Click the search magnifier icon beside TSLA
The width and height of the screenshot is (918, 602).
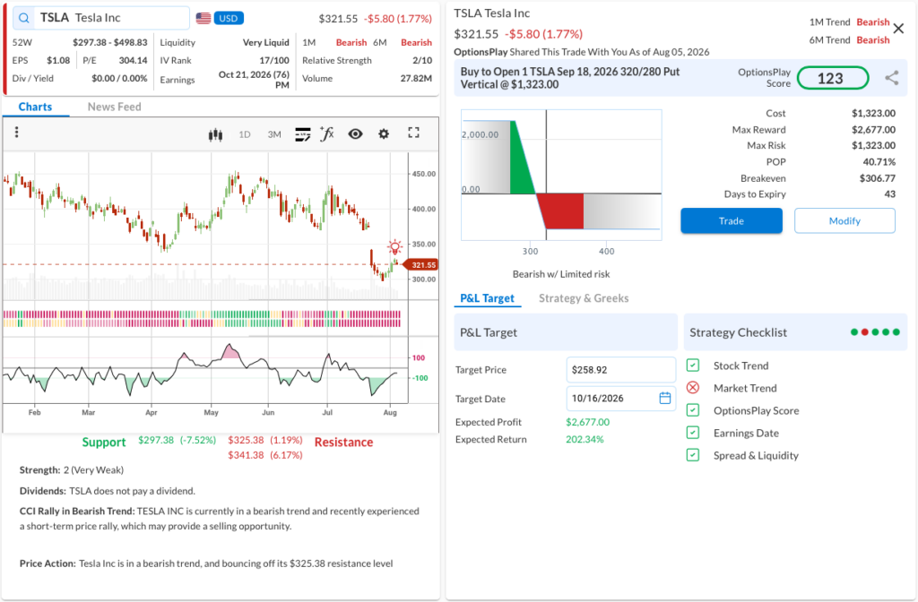[x=24, y=18]
